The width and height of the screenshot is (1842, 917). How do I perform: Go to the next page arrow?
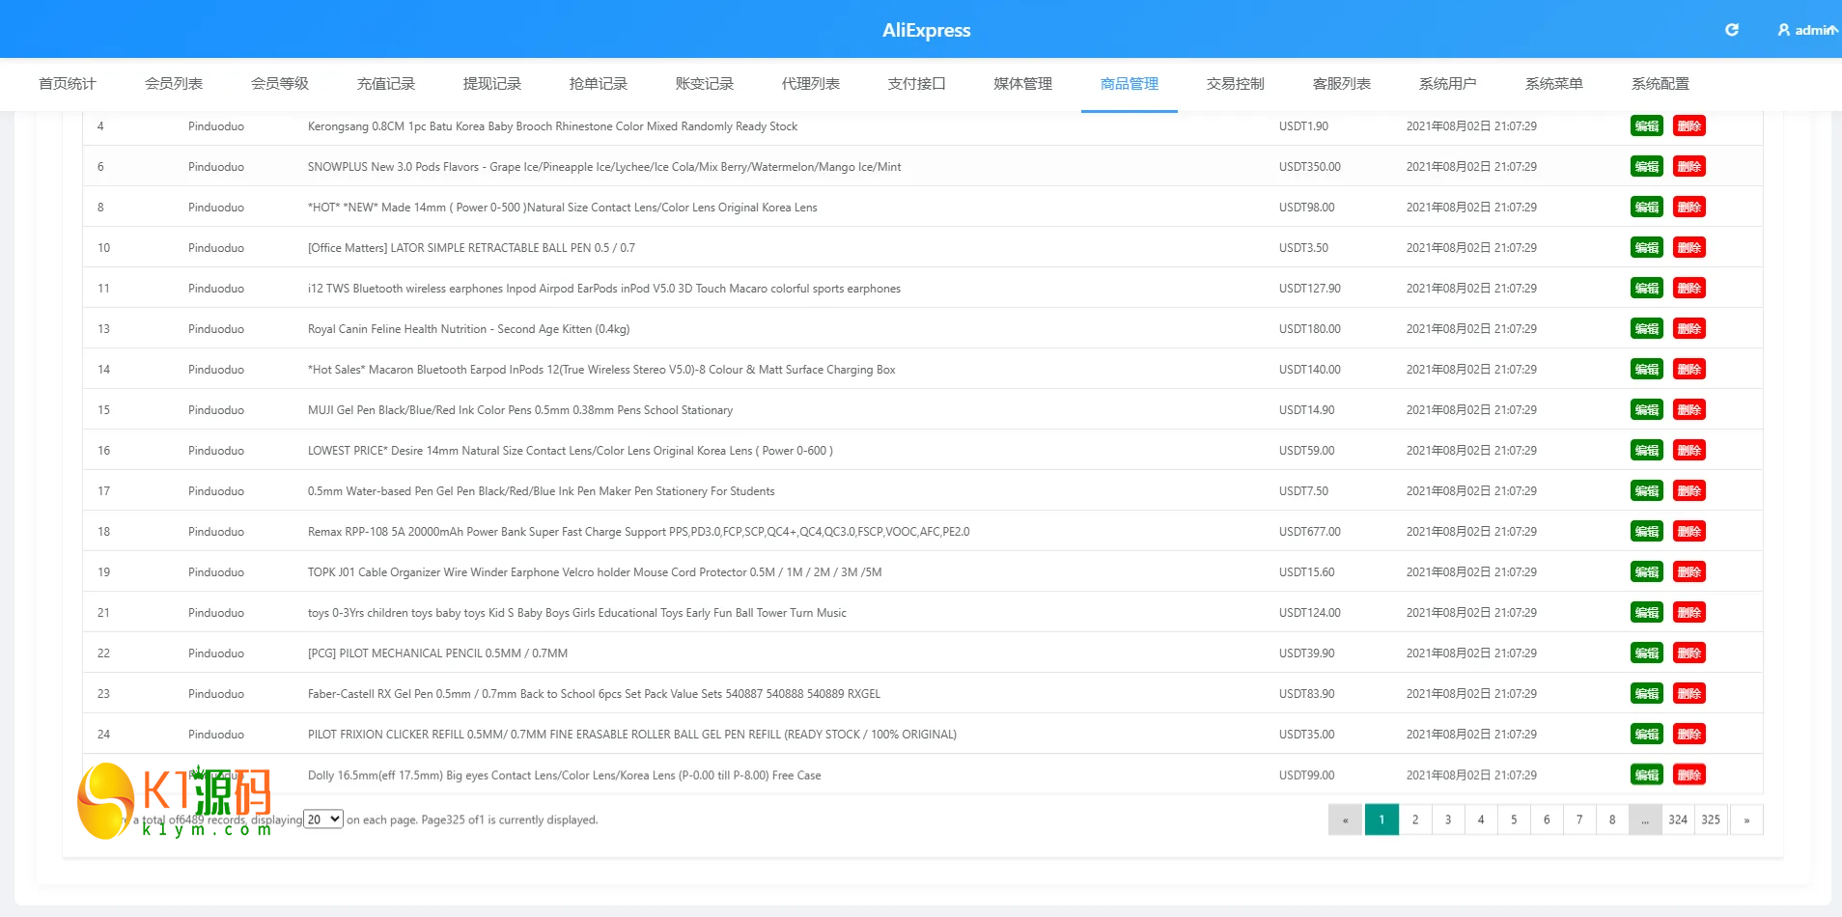(1746, 820)
